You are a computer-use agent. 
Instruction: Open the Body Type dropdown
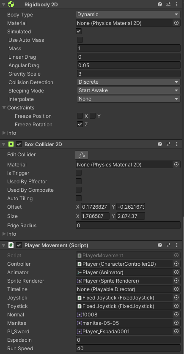coord(128,14)
